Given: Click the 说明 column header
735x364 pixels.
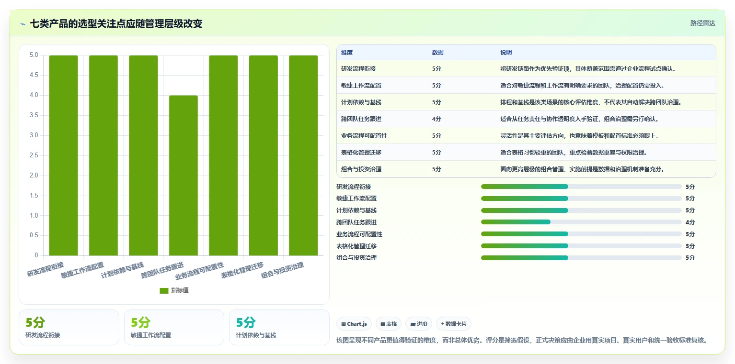Looking at the screenshot, I should (506, 53).
